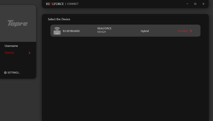Click the REALFORCE model name text

(104, 28)
